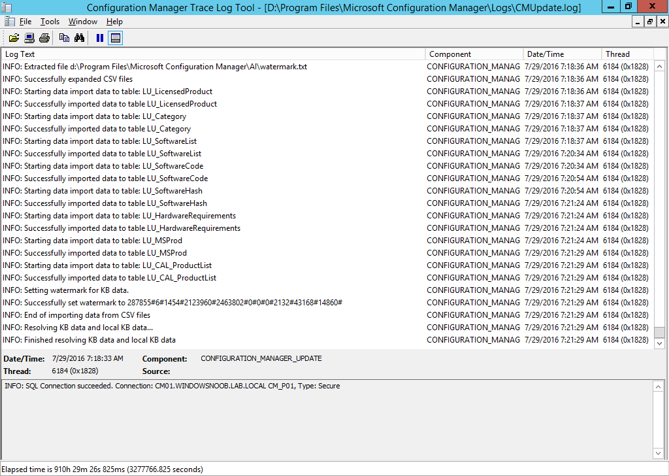The image size is (669, 476).
Task: Click the details pane scroll down arrow
Action: (x=658, y=453)
